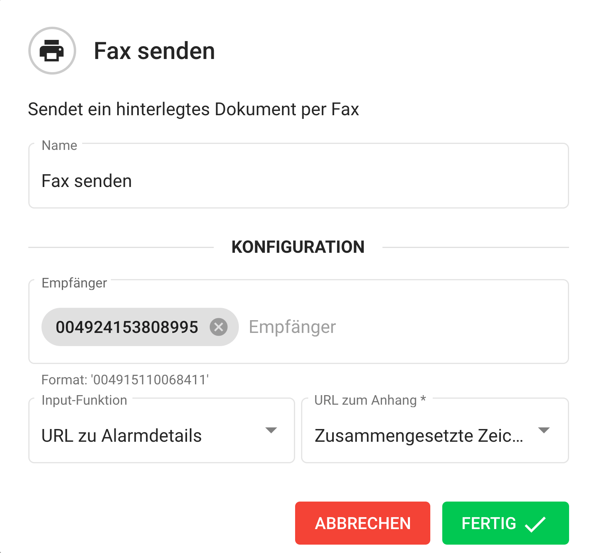Expand the URL zum Anhang arrow

point(544,431)
